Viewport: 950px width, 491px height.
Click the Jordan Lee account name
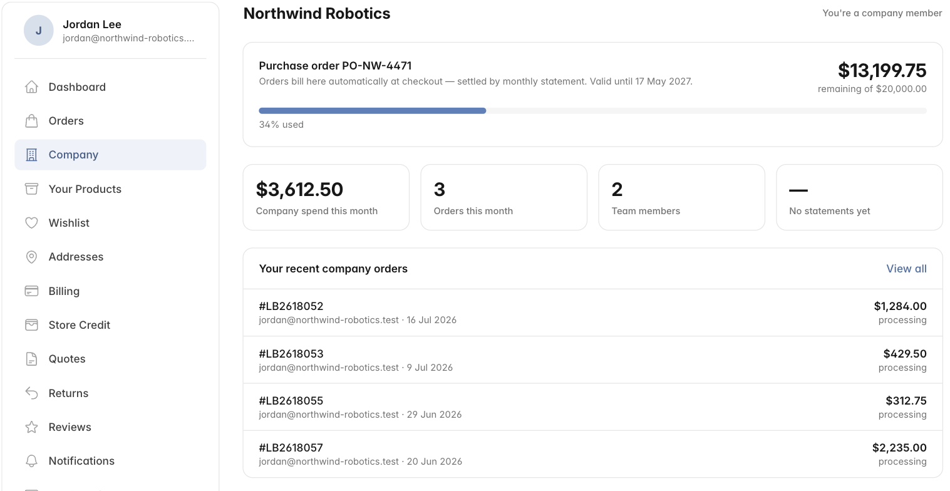[92, 24]
